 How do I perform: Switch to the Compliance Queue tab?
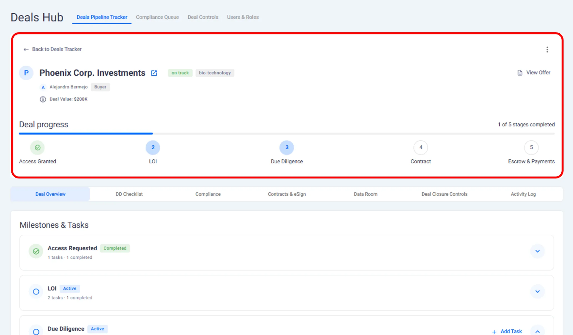click(x=157, y=17)
